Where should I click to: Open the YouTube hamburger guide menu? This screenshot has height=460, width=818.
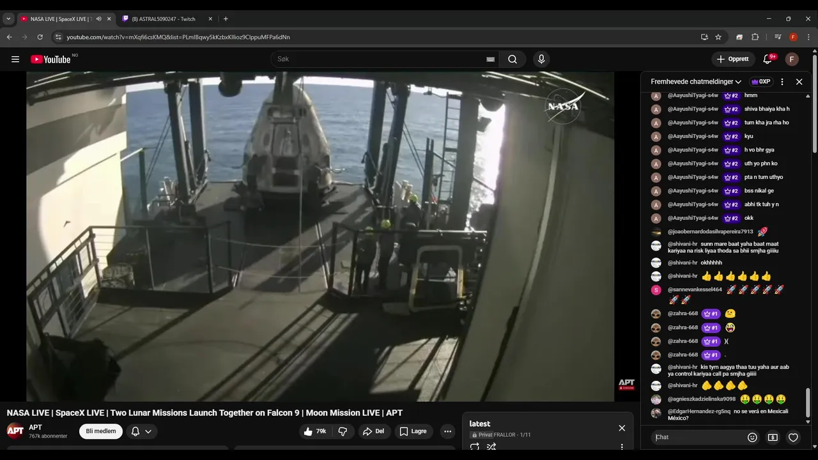tap(15, 59)
